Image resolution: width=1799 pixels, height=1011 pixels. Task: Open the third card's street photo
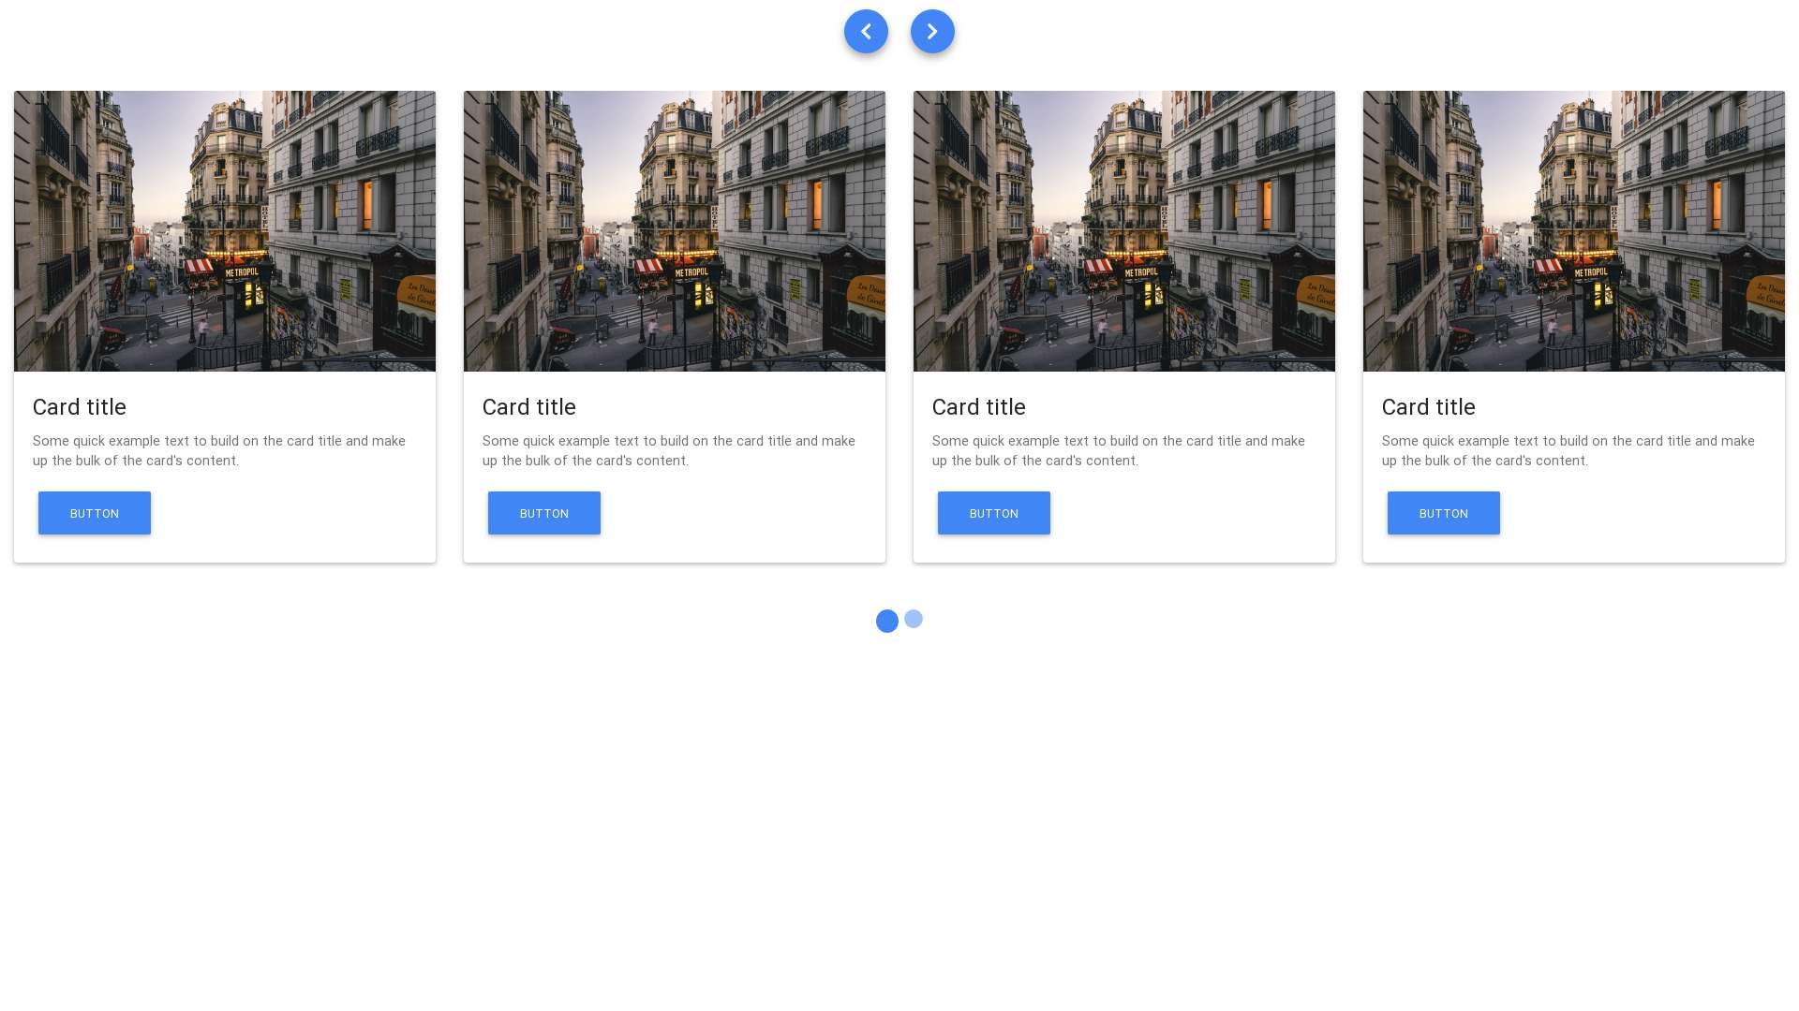pyautogui.click(x=1124, y=231)
